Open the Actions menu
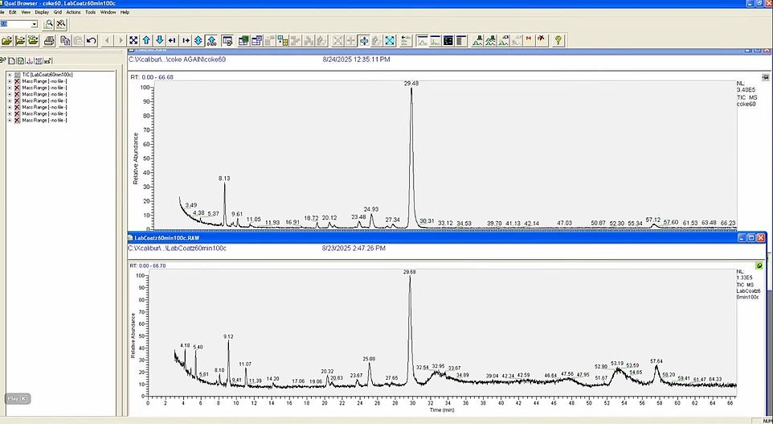 [x=73, y=12]
